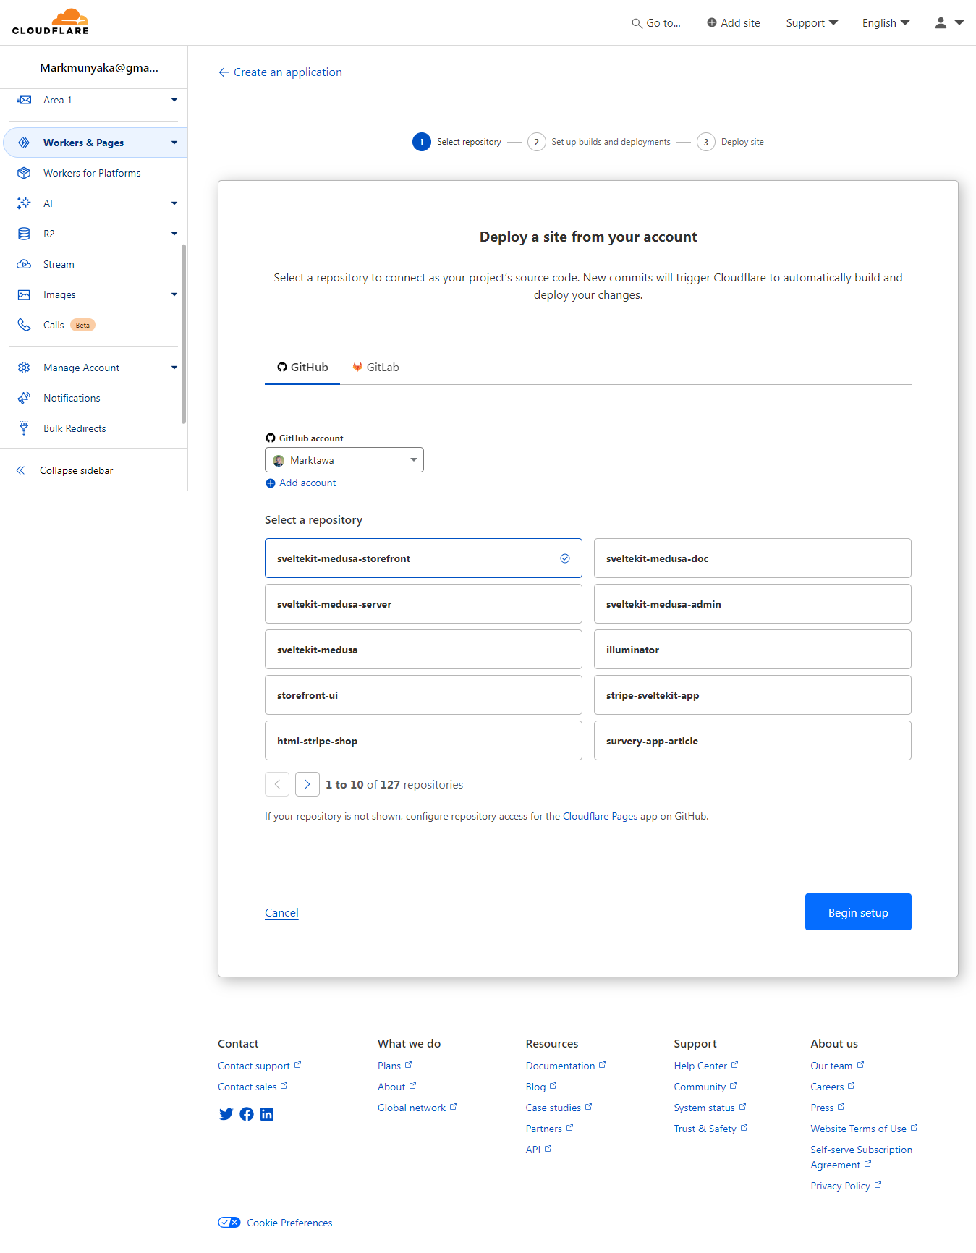Expand the AI sidebar section arrow
The image size is (976, 1253).
pos(174,203)
